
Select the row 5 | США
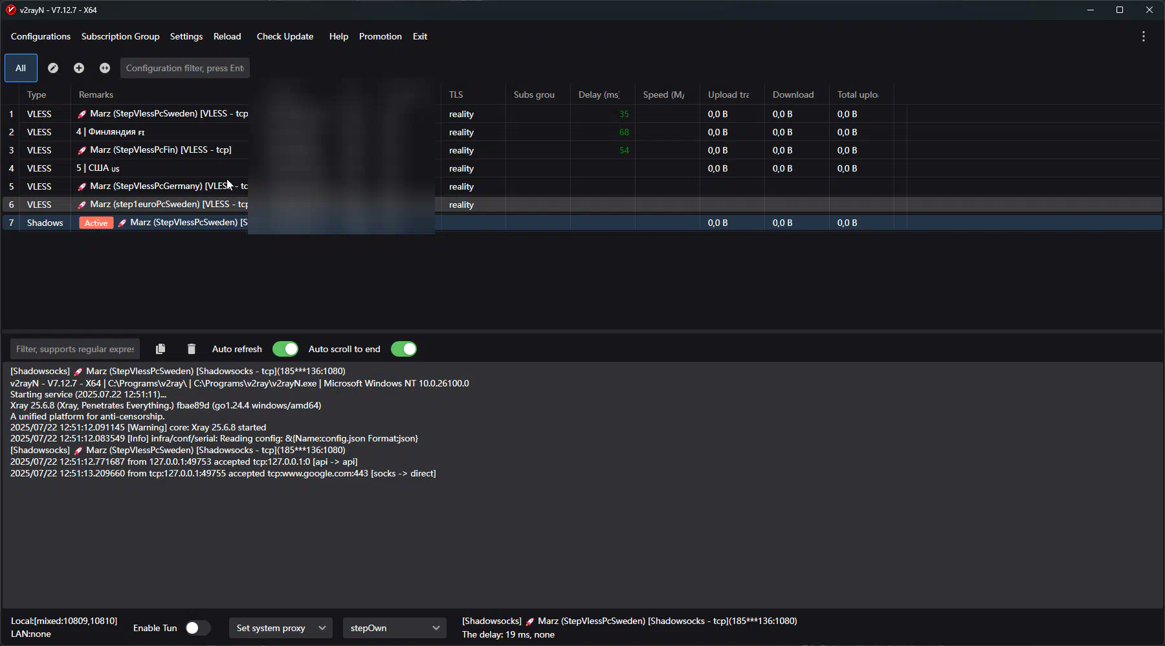582,168
